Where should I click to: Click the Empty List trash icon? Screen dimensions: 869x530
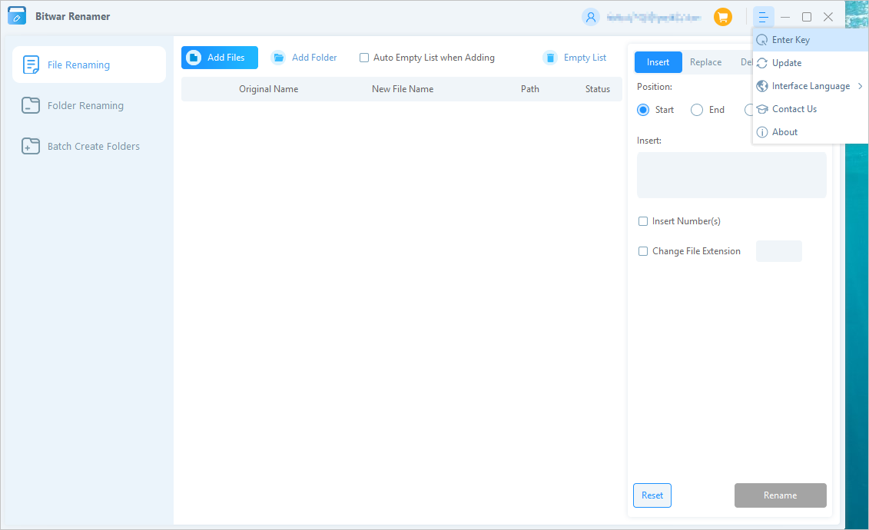(x=550, y=58)
